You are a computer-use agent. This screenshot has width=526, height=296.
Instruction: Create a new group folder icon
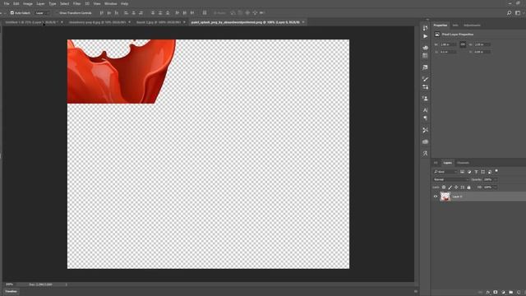[x=511, y=293]
